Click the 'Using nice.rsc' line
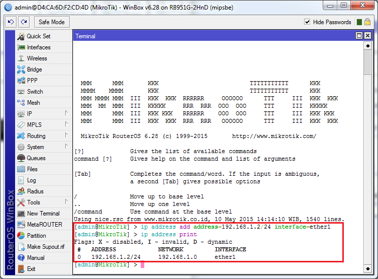Screen dimensions: 378x279 209,220
